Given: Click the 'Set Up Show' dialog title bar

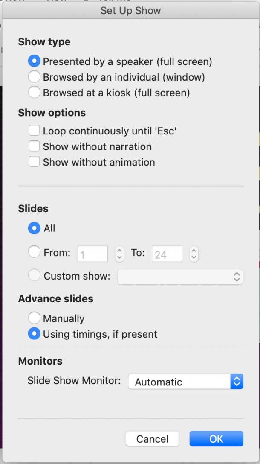Looking at the screenshot, I should click(x=130, y=10).
